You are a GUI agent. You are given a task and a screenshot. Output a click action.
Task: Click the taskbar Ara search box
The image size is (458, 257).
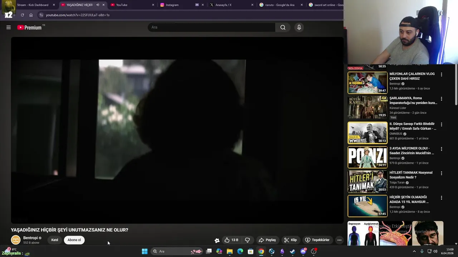177,251
